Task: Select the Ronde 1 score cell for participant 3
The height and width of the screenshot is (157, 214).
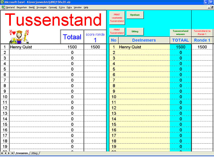Action: pos(202,58)
